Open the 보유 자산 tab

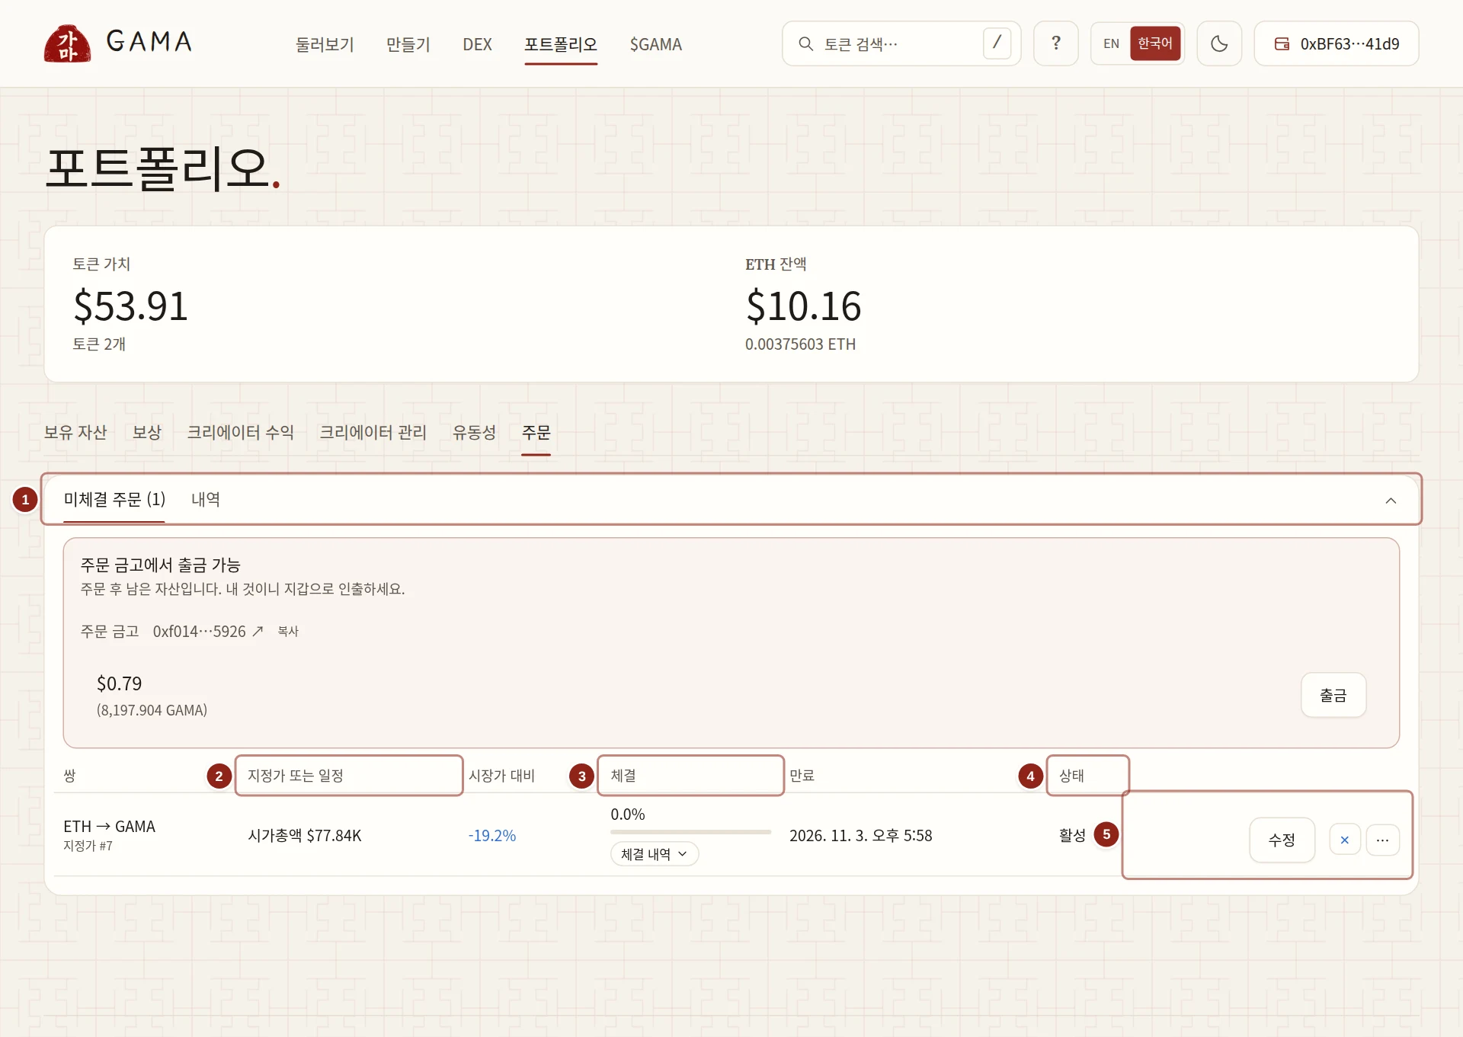75,432
